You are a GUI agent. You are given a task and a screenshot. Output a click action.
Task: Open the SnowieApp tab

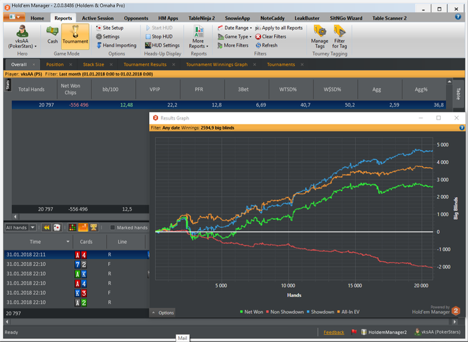tap(237, 18)
